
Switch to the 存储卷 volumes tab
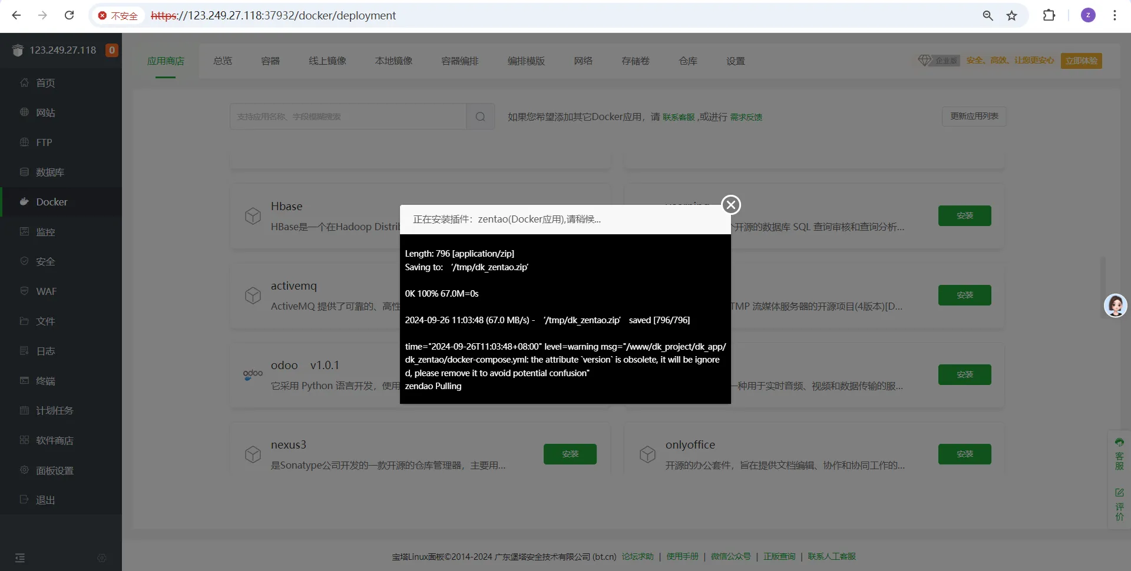pyautogui.click(x=636, y=61)
